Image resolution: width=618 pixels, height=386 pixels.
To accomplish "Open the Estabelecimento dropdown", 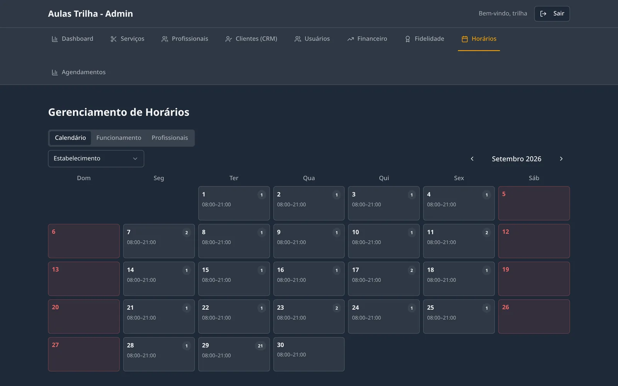I will [96, 159].
